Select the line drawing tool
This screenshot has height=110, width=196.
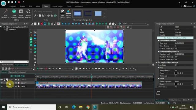click(x=35, y=42)
